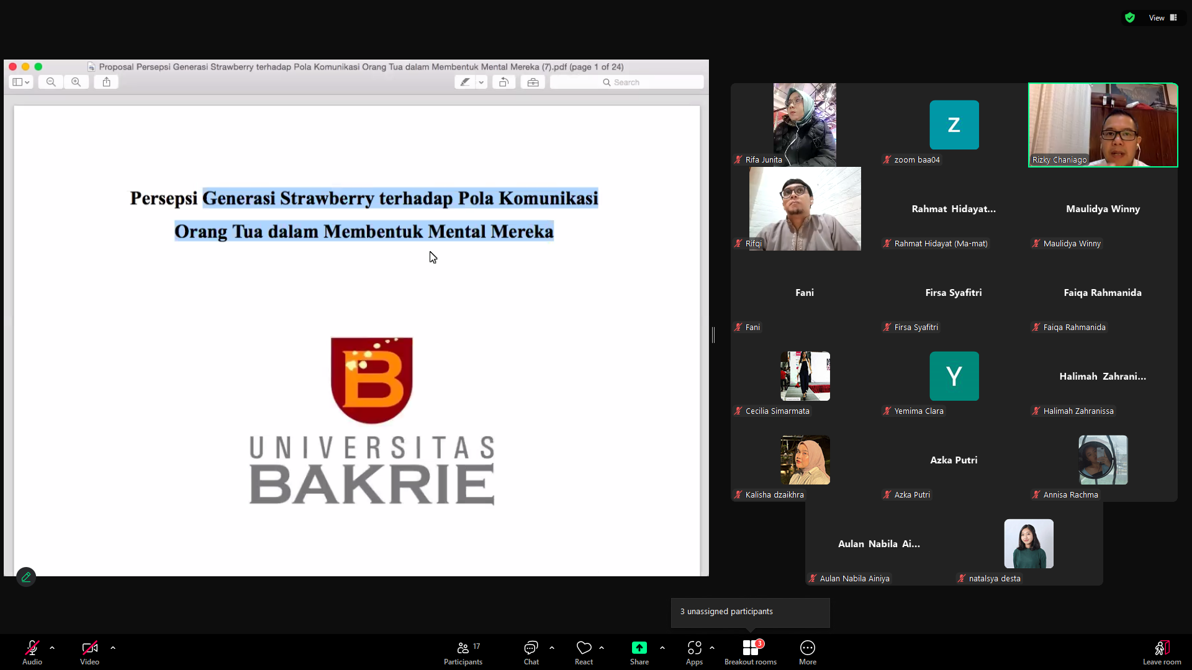This screenshot has height=670, width=1192.
Task: Open the View layout menu
Action: tap(1163, 18)
